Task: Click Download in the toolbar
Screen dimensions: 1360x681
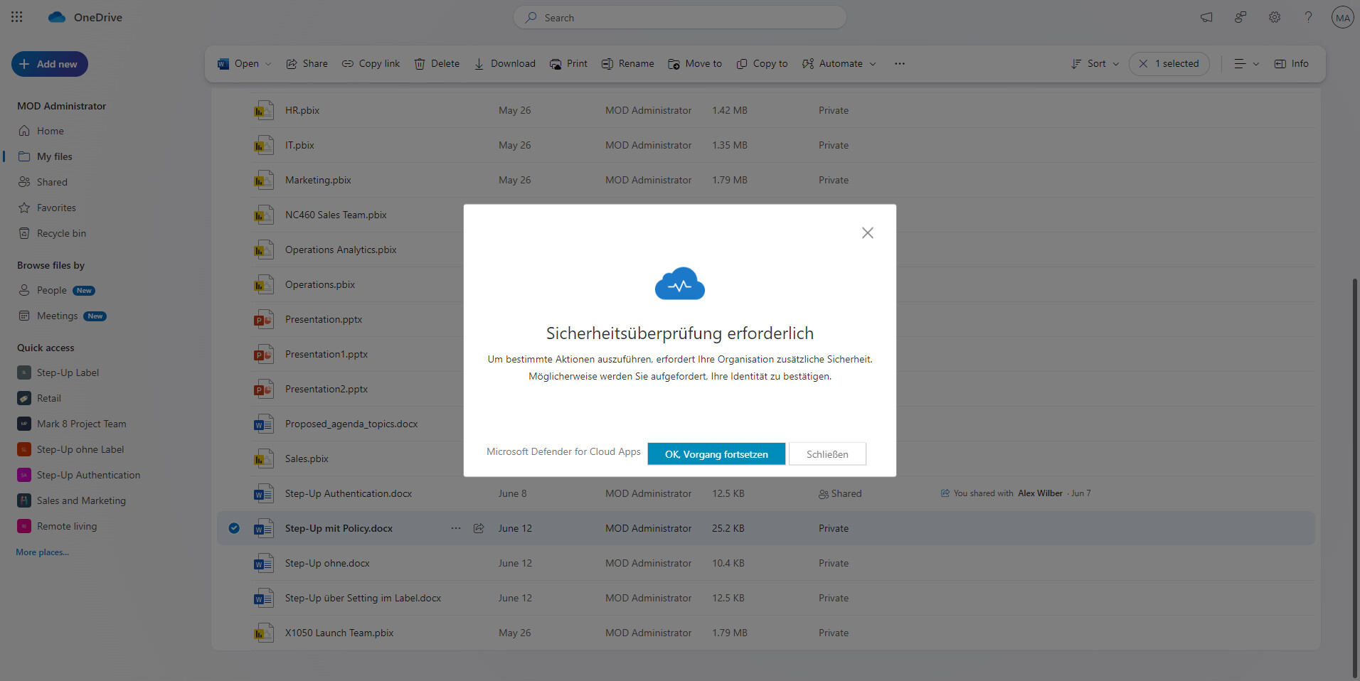Action: [x=504, y=63]
